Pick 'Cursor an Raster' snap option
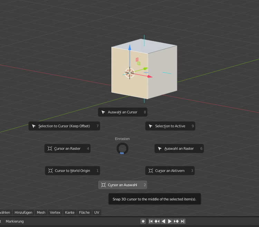The height and width of the screenshot is (227, 259). click(x=67, y=148)
